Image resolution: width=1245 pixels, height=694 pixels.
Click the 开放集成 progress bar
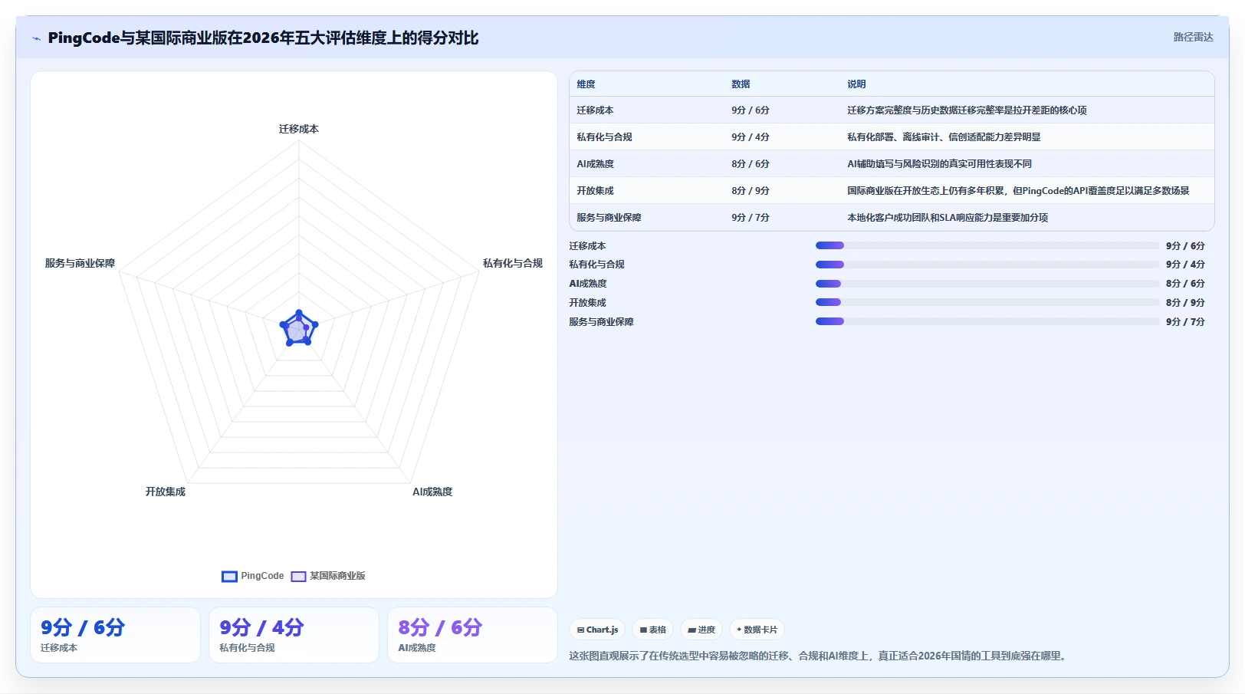[987, 302]
